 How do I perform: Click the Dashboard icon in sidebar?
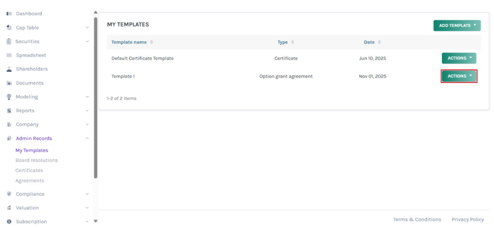pyautogui.click(x=9, y=14)
